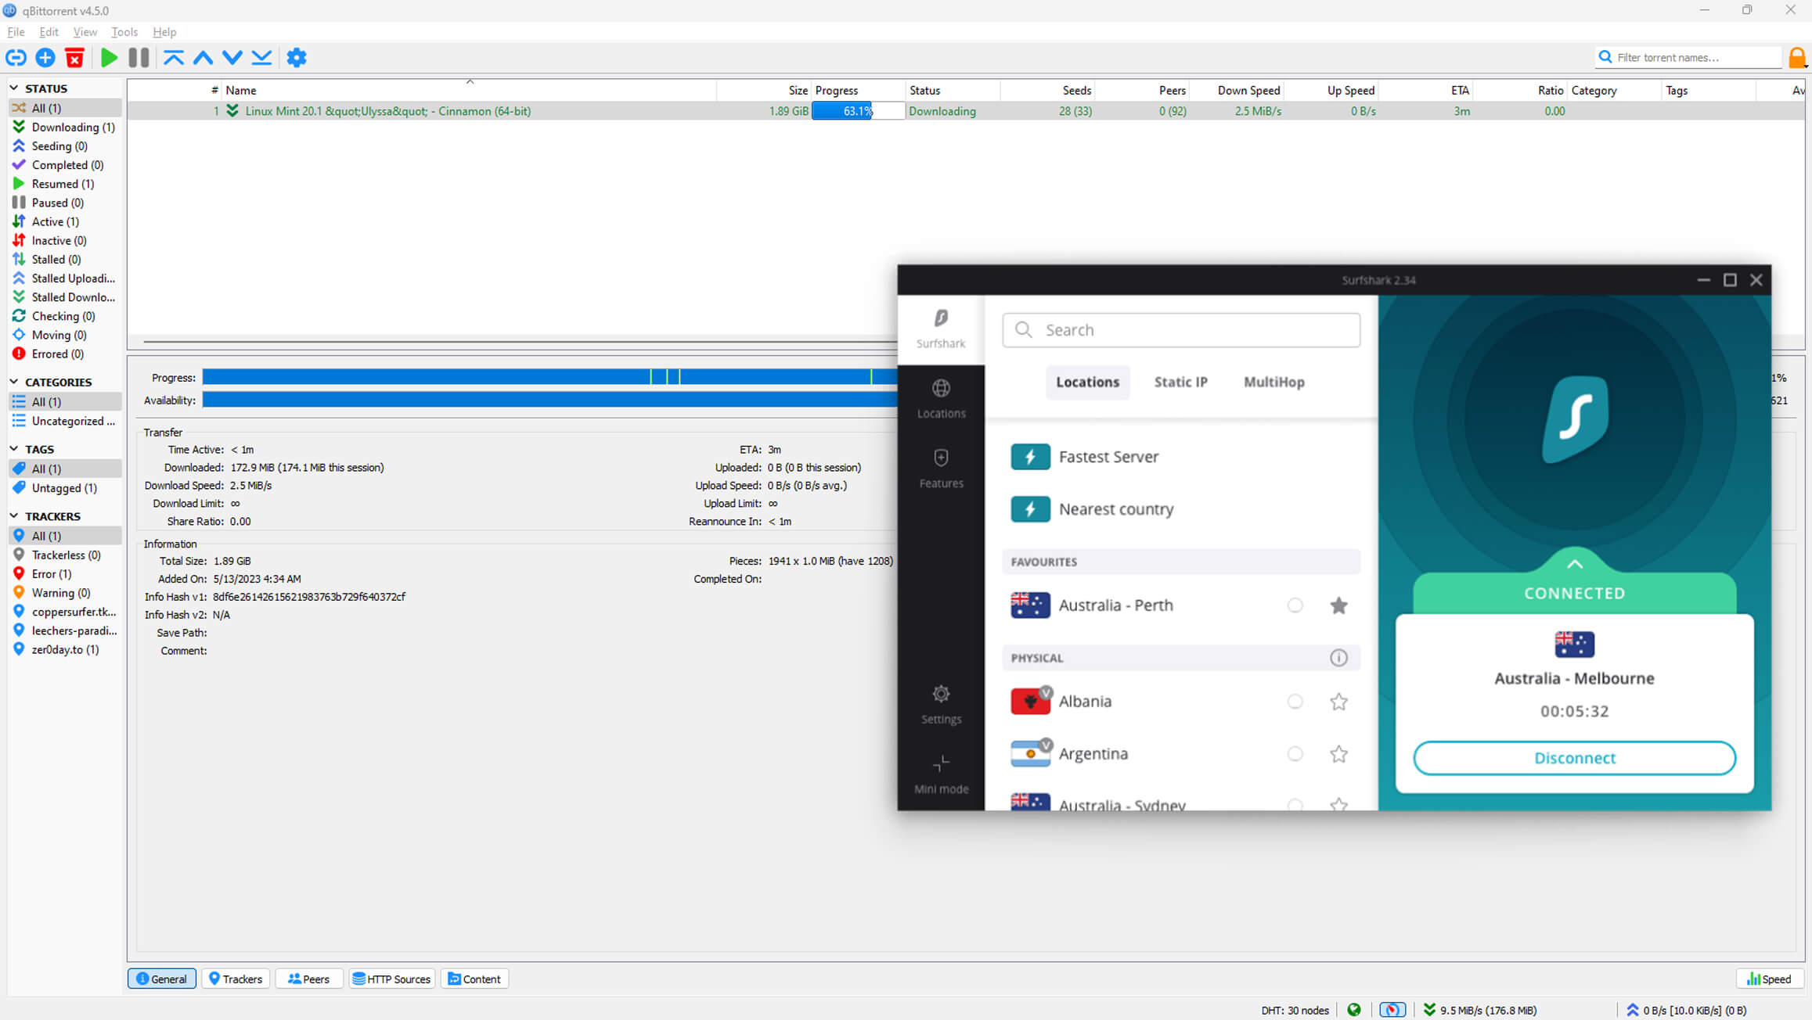Screen dimensions: 1812x1020
Task: Click the Physical section info icon
Action: (1338, 658)
